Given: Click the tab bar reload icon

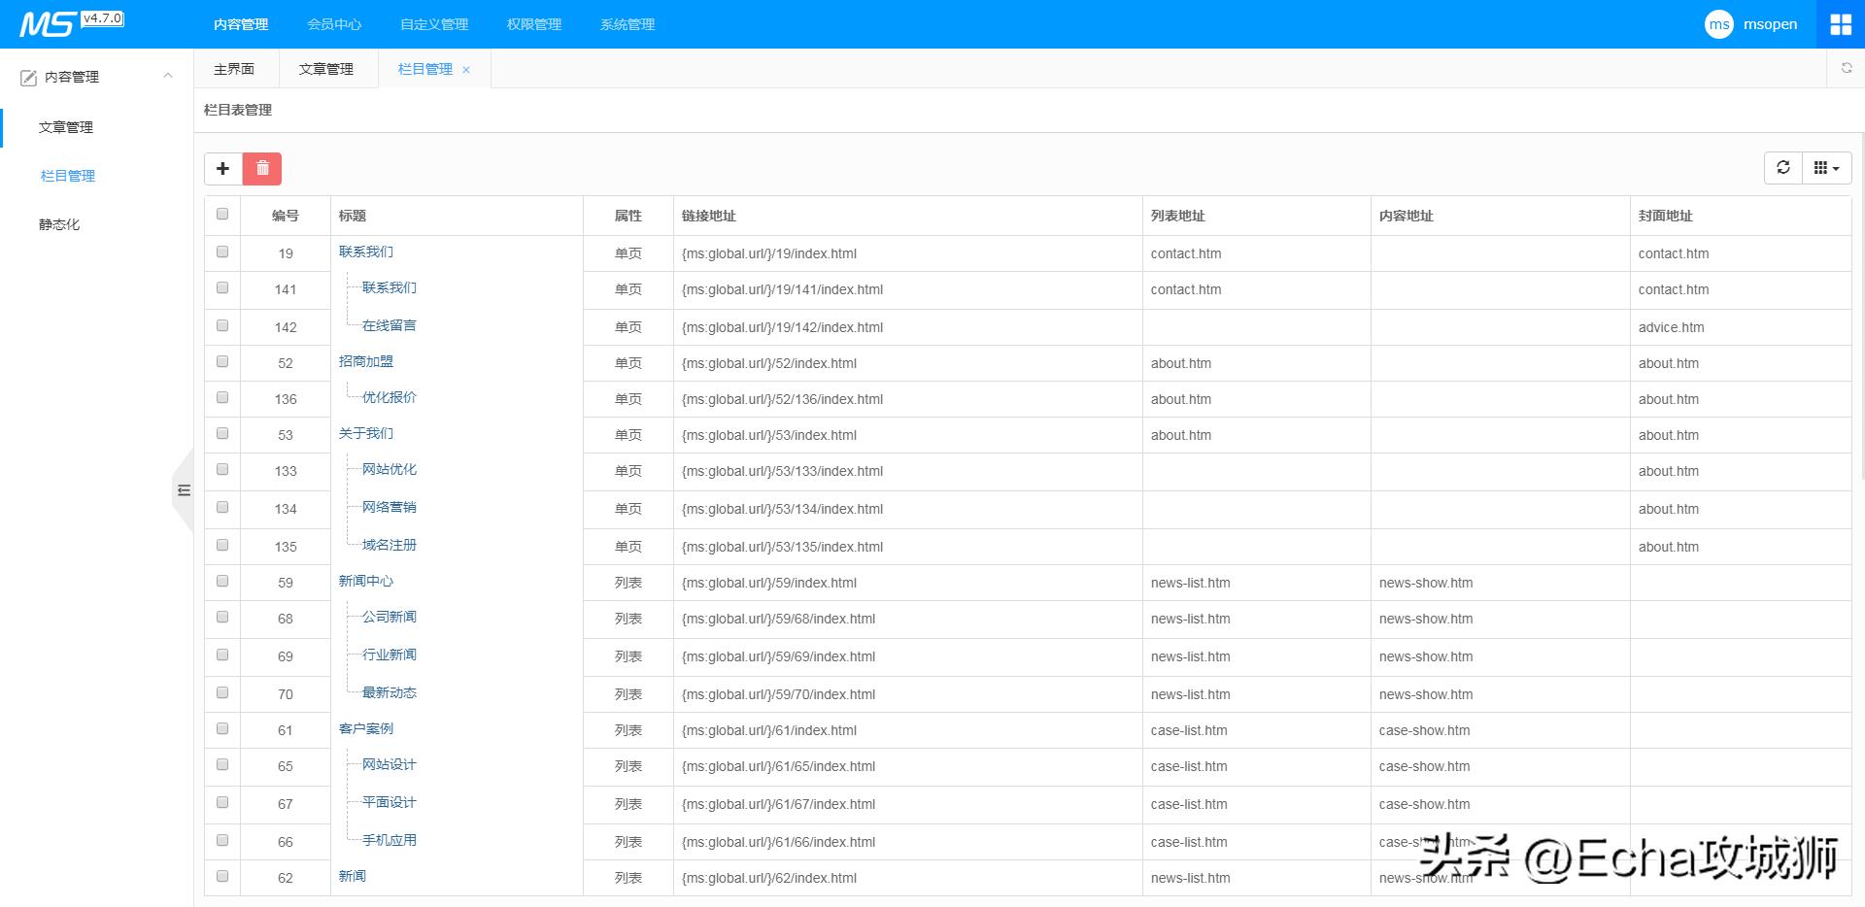Looking at the screenshot, I should 1846,69.
